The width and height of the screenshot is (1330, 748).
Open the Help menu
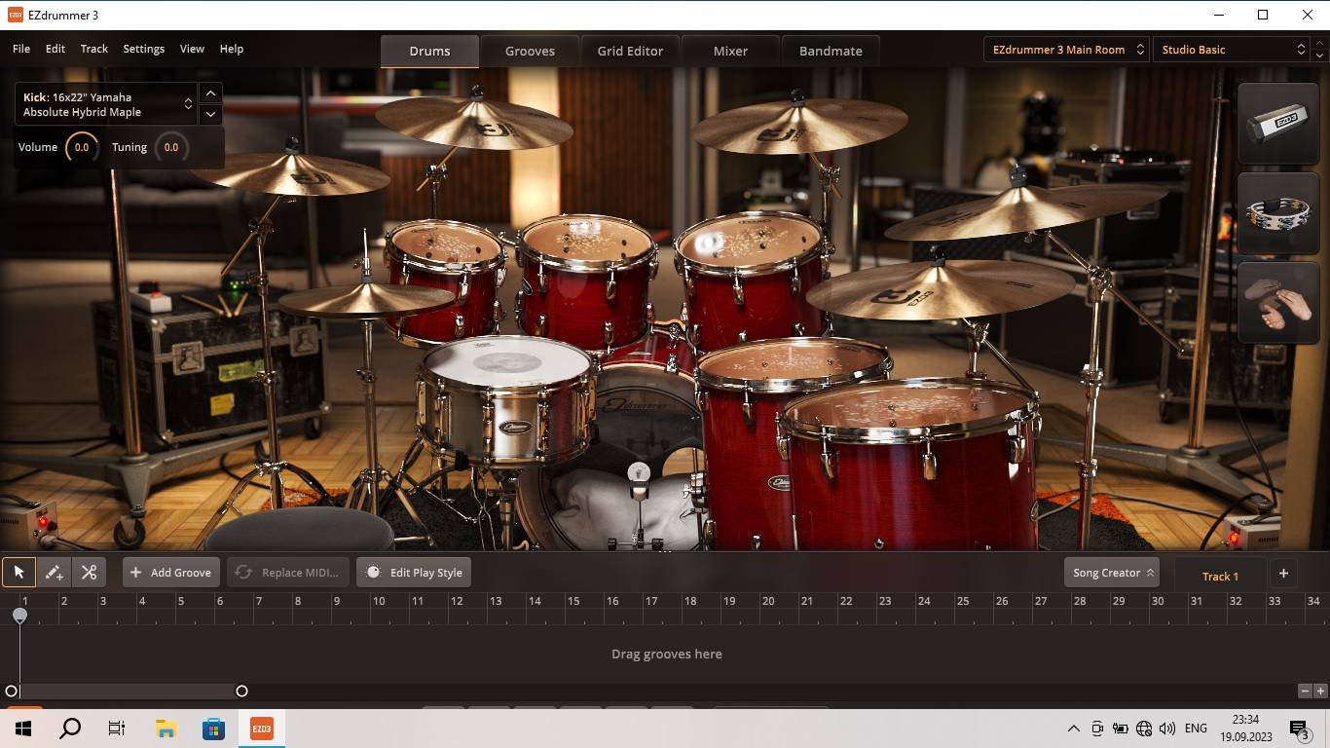point(232,49)
